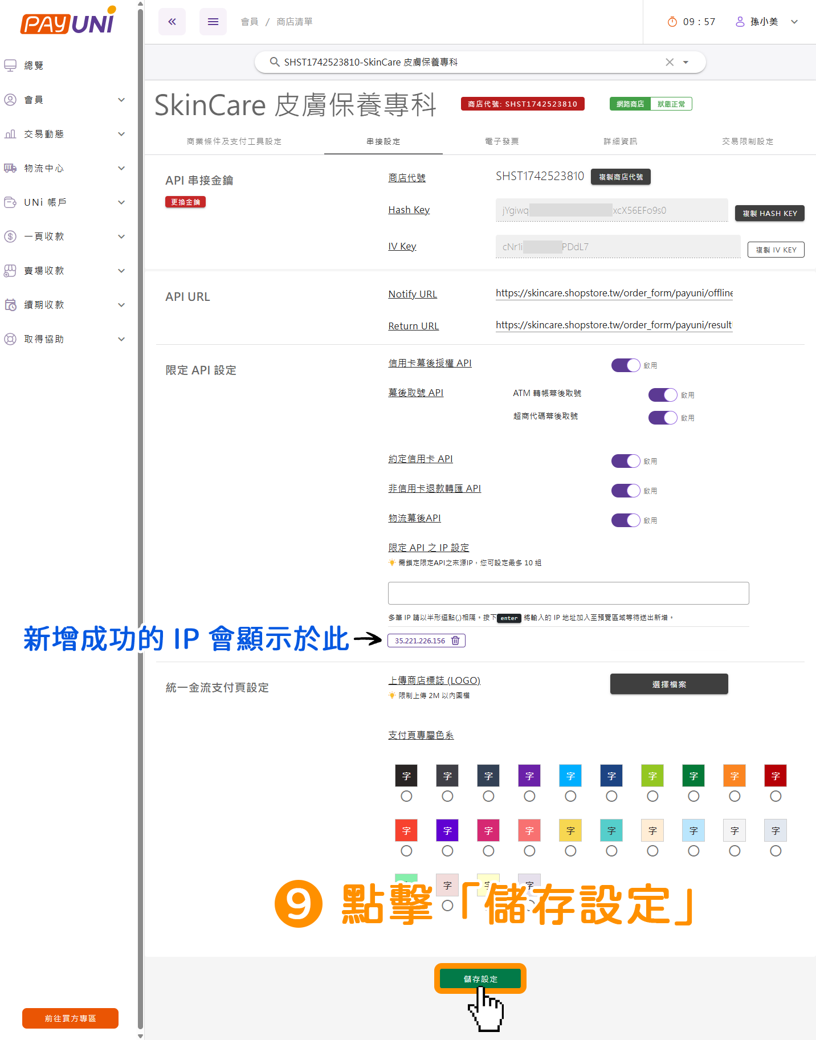Image resolution: width=816 pixels, height=1040 pixels.
Task: Toggle 信用卡幕後授權 API switch
Action: pyautogui.click(x=626, y=365)
